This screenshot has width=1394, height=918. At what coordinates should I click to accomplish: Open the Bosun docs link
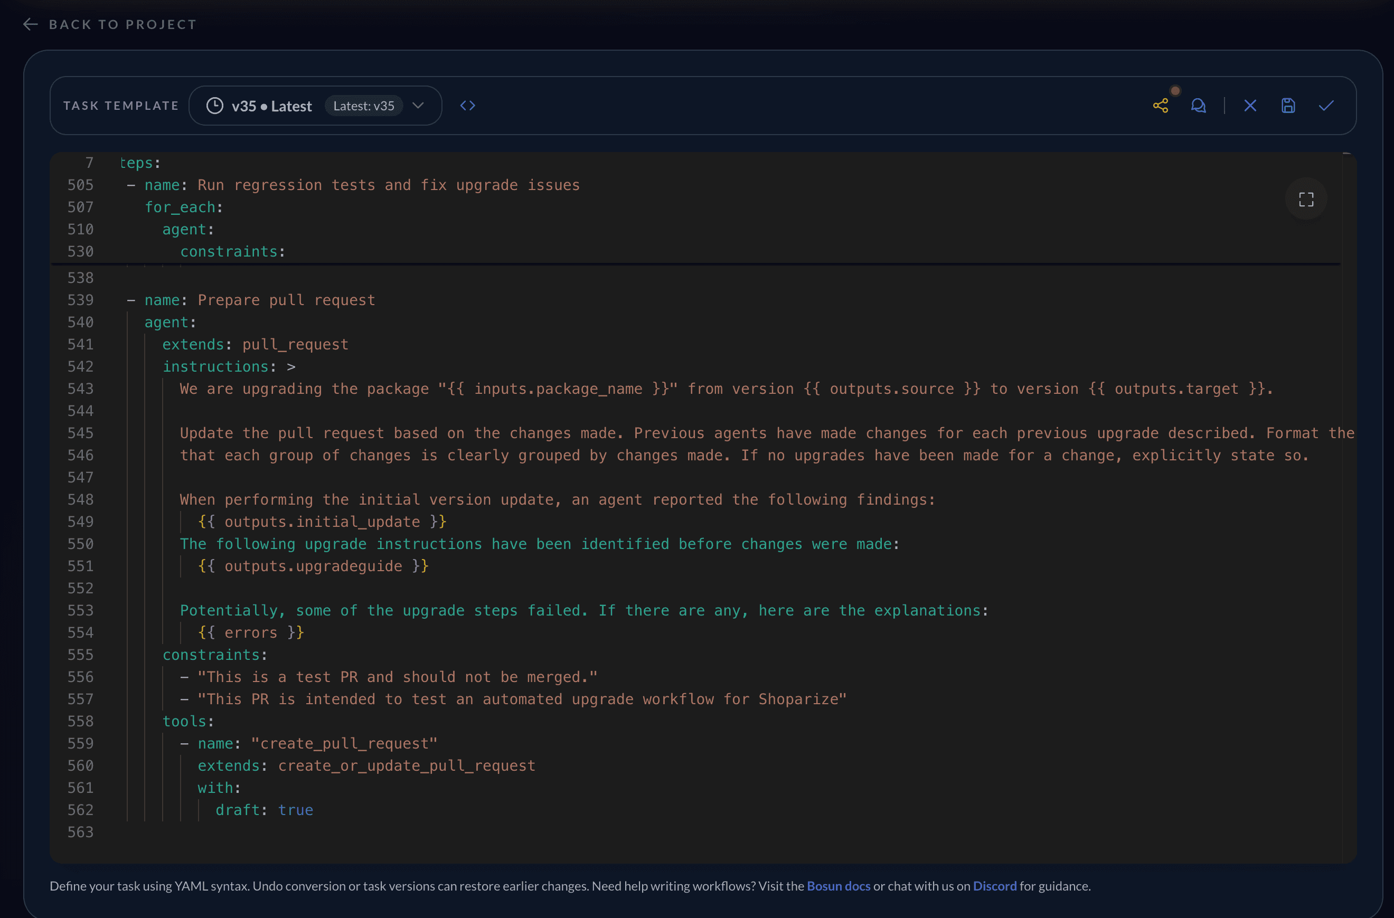[x=838, y=886]
